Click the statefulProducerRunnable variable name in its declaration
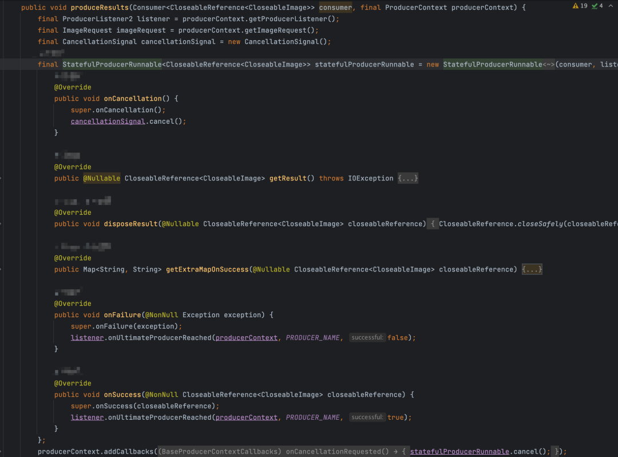Viewport: 618px width, 457px height. (x=364, y=65)
